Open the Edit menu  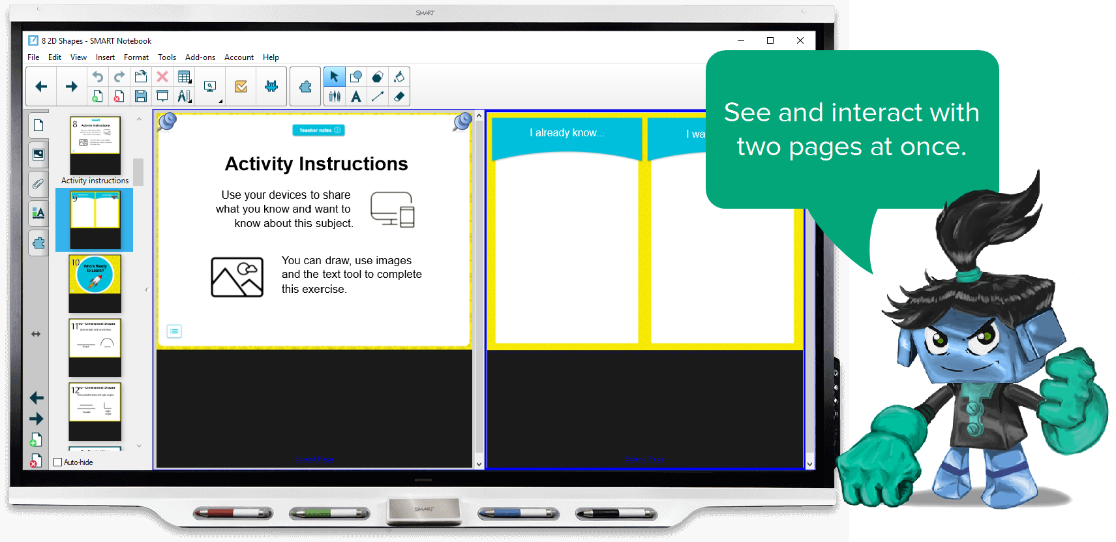(55, 57)
